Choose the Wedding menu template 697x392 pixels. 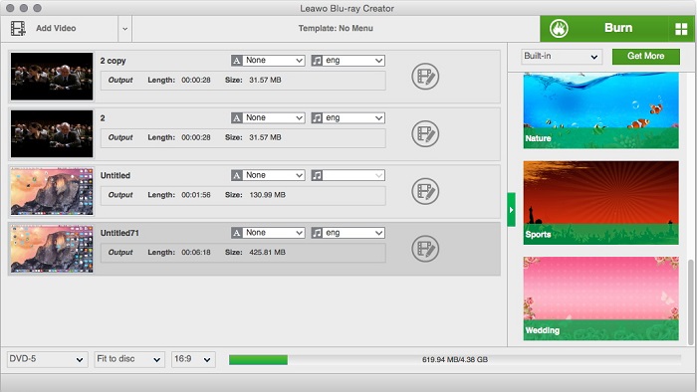(601, 298)
